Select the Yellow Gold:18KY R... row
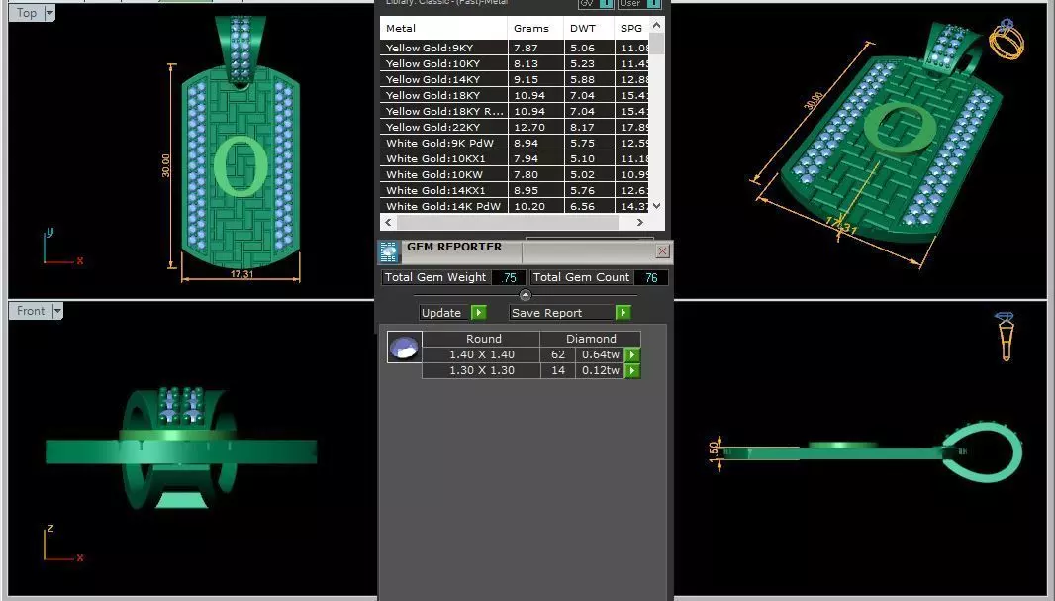Image resolution: width=1055 pixels, height=601 pixels. [515, 111]
